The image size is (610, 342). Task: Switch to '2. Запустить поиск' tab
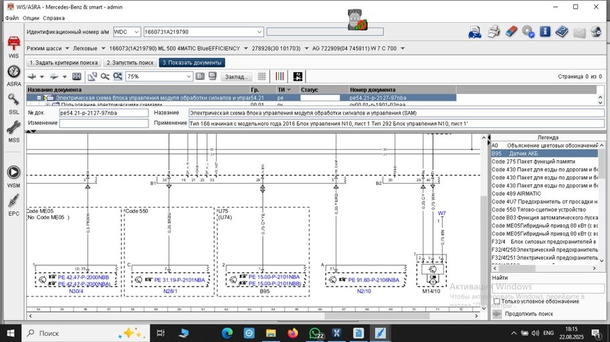coord(130,63)
